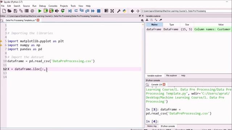The width and height of the screenshot is (232, 130).
Task: Select dataframe variable name cell
Action: point(154,29)
